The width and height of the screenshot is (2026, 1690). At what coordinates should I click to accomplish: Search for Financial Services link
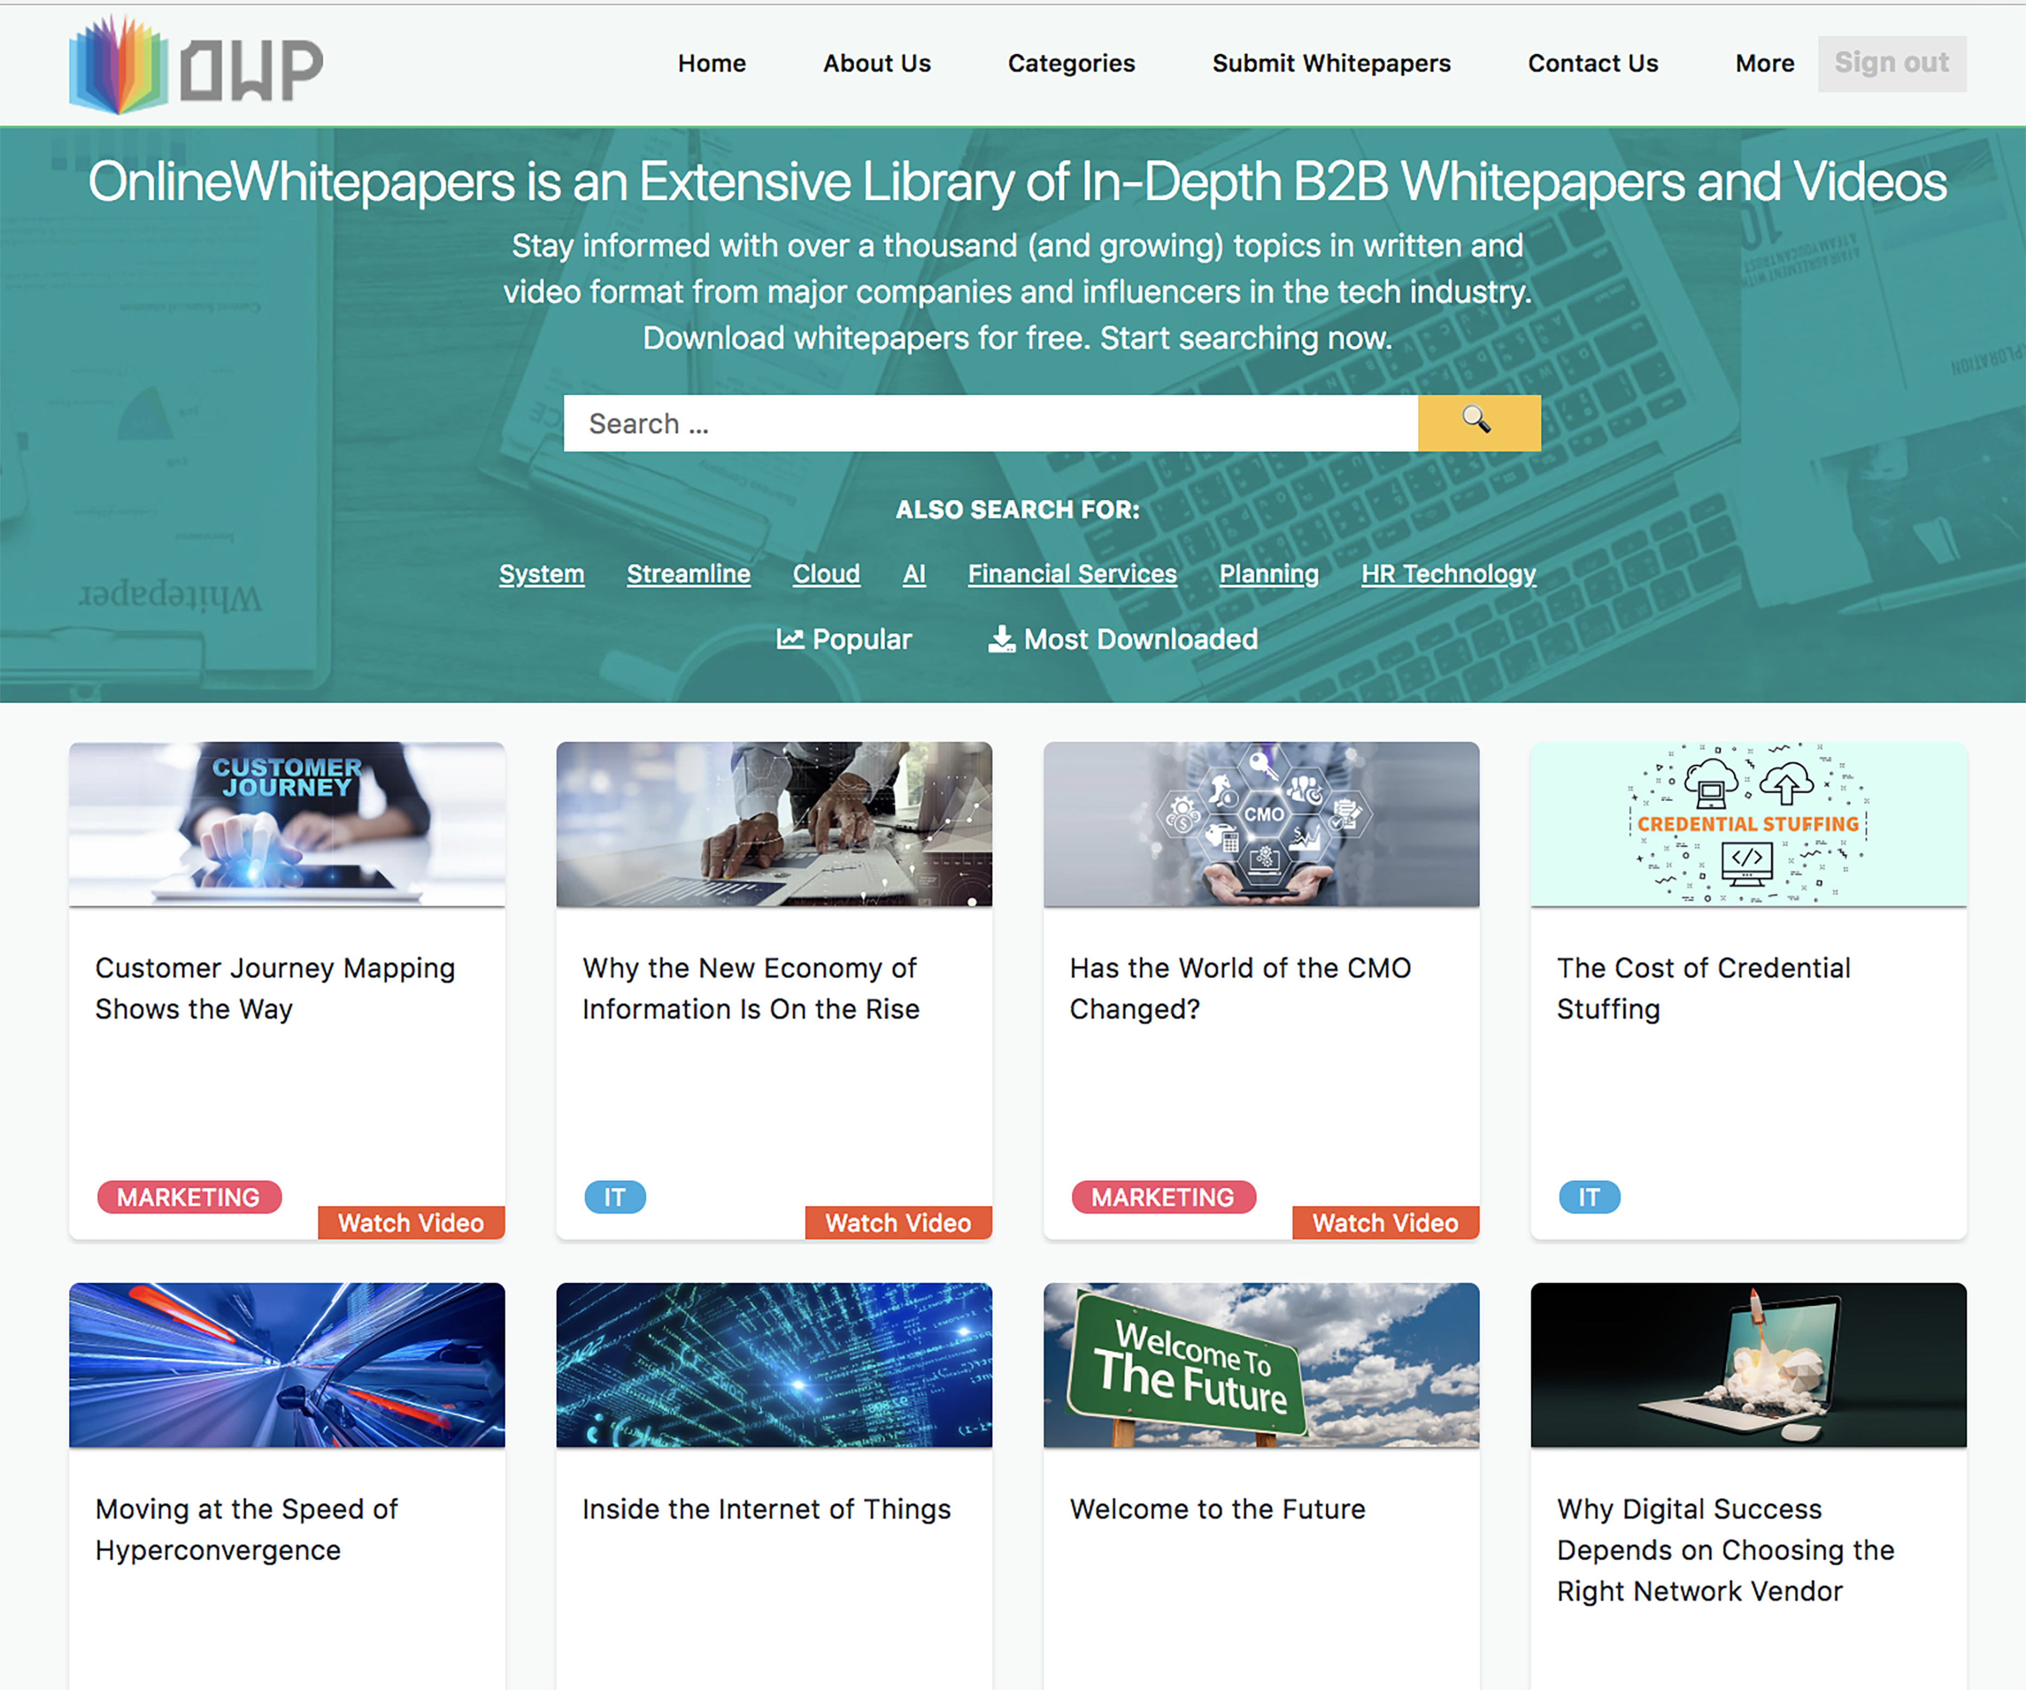click(x=1072, y=574)
